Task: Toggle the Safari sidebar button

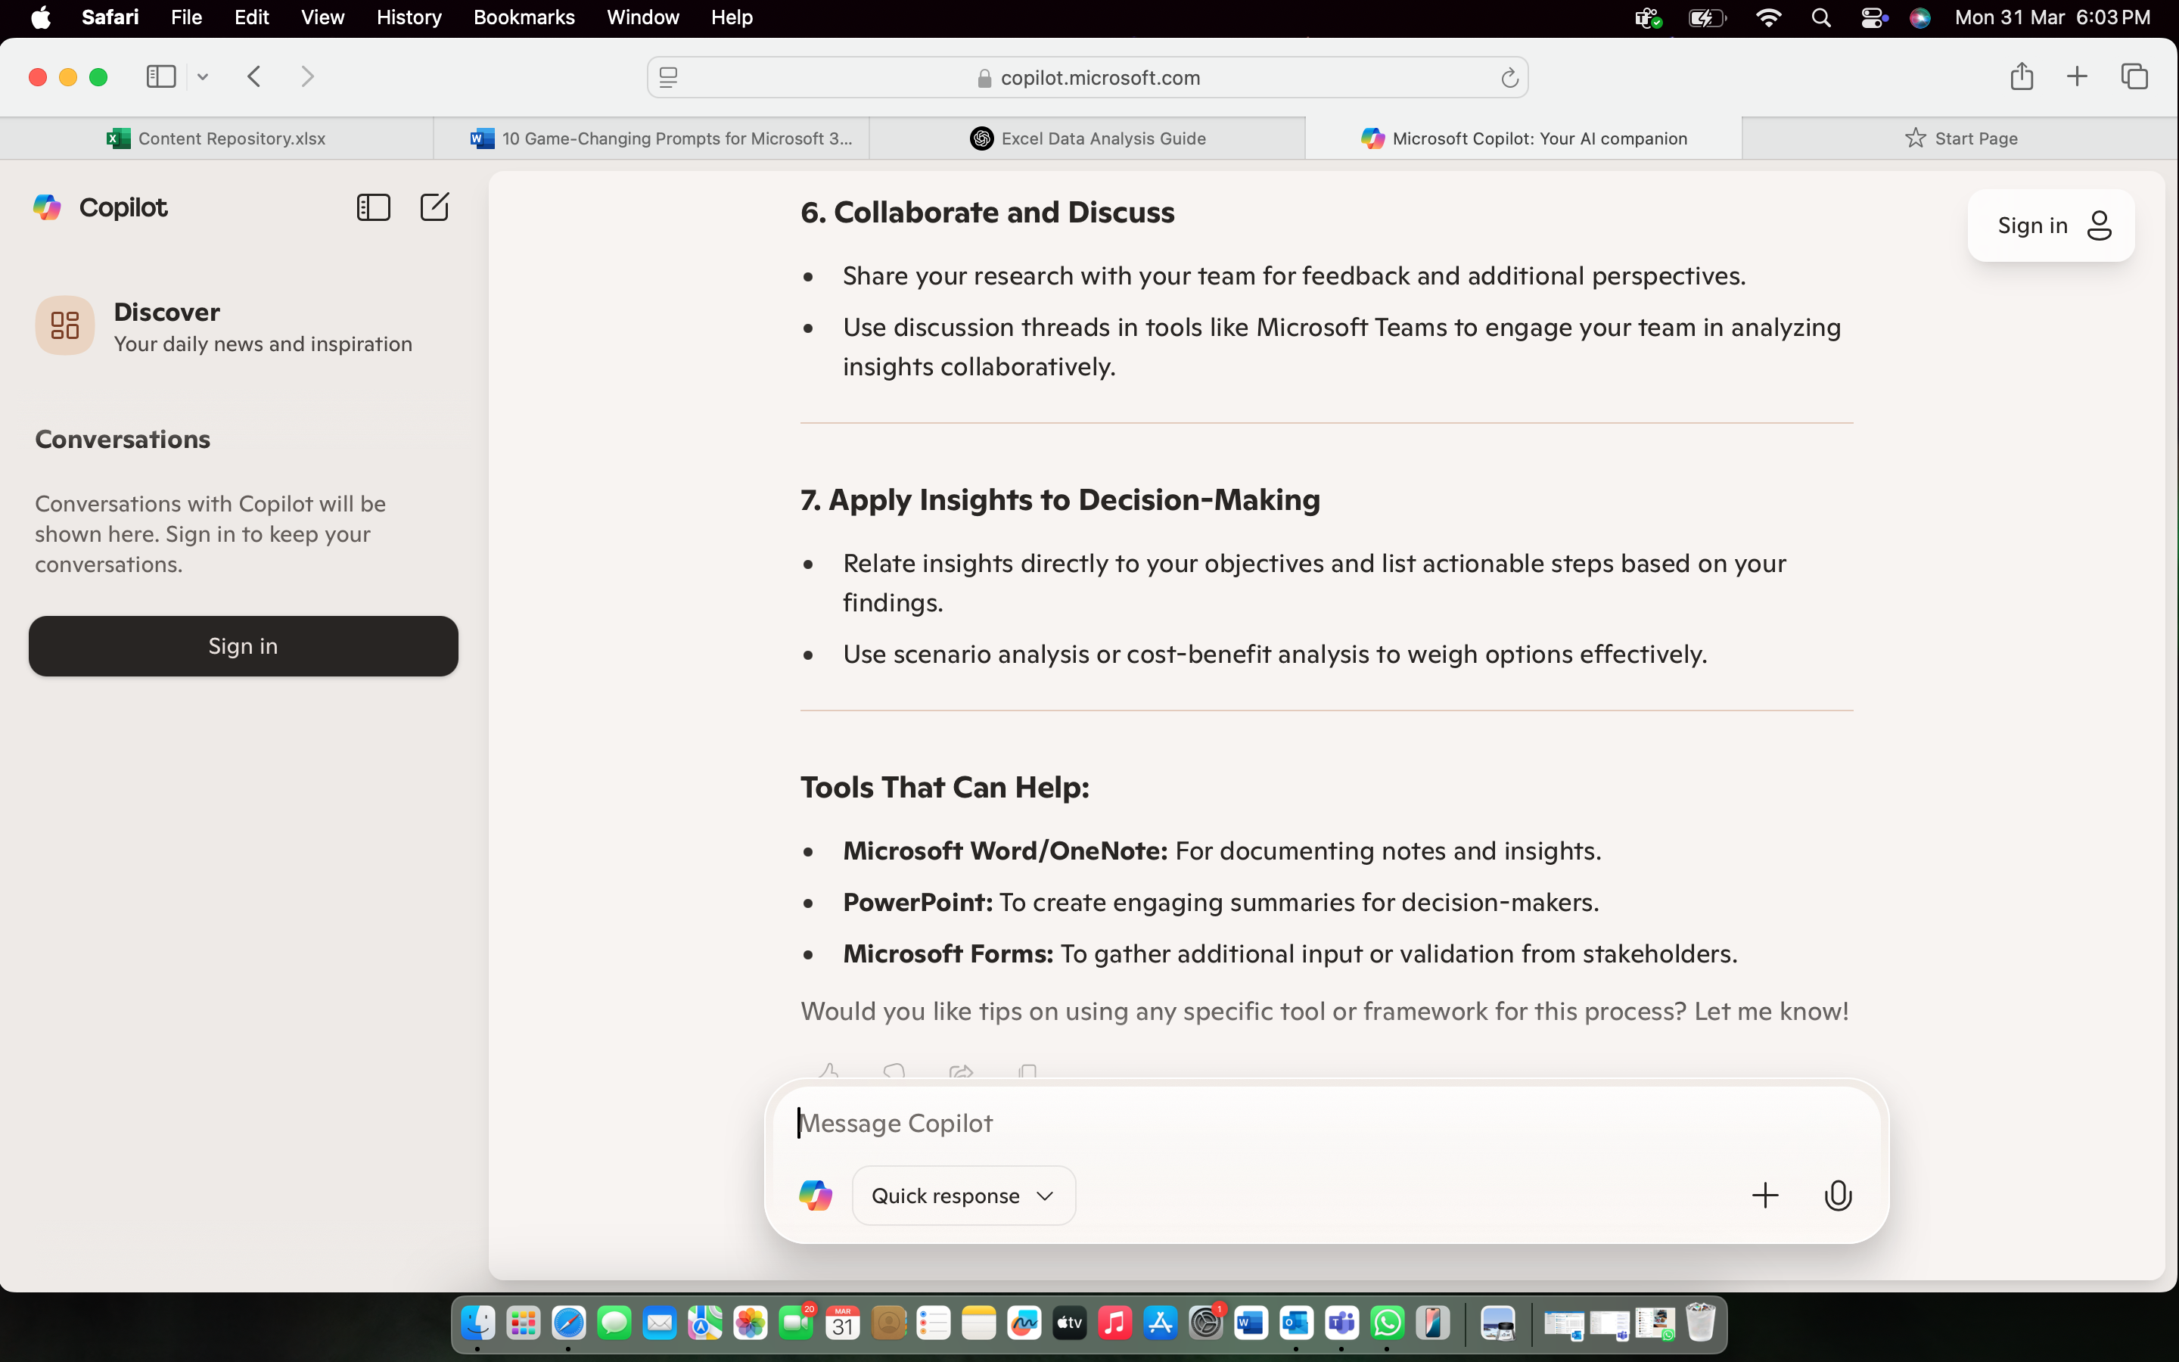Action: (x=160, y=76)
